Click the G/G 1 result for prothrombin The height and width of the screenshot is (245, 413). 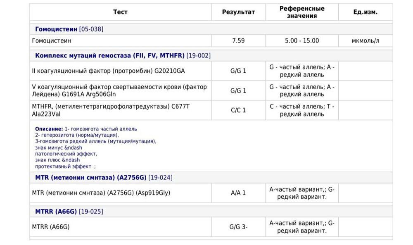[x=238, y=71]
